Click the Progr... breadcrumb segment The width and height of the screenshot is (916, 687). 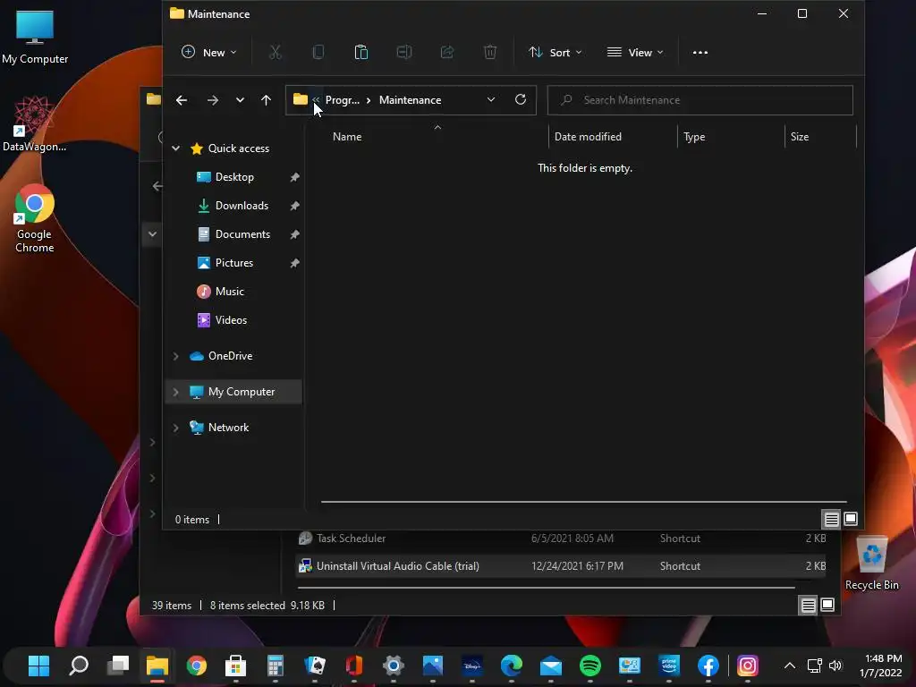(x=343, y=100)
